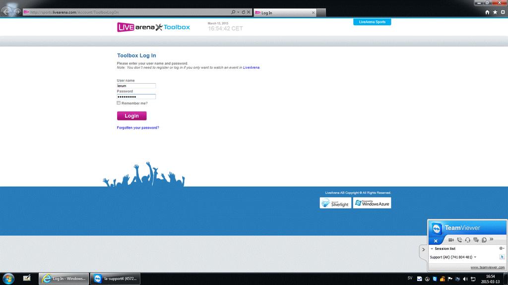This screenshot has width=508, height=285.
Task: Open the www.teamviewer.com link
Action: (487, 267)
